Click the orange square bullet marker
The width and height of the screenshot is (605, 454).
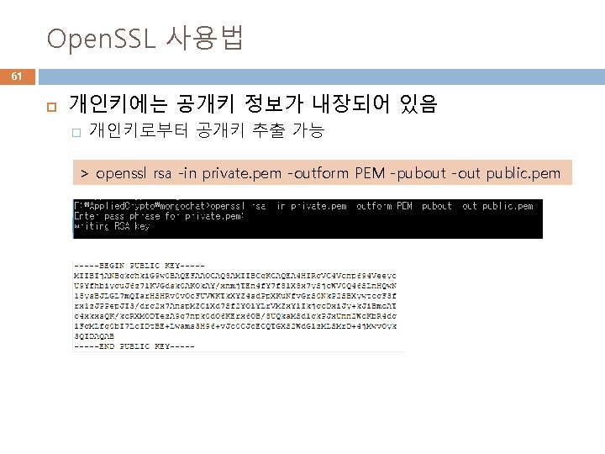[x=52, y=107]
